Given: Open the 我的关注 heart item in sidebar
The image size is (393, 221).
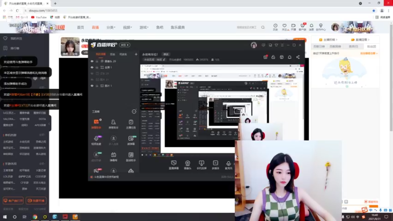Looking at the screenshot, I should point(13,38).
